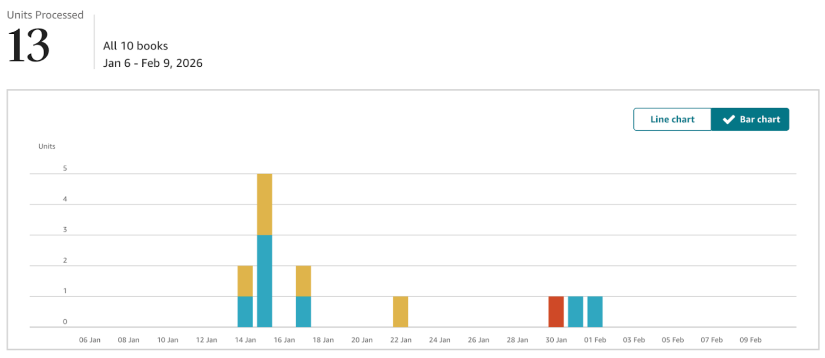Image resolution: width=825 pixels, height=358 pixels.
Task: Click the 'Jan 6 - Feb 9, 2026' date range
Action: click(x=153, y=63)
